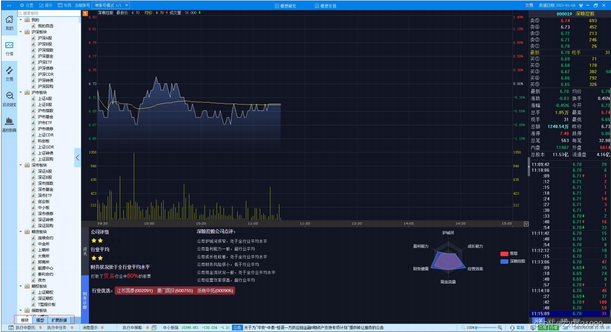Select T型报价板 in the tree
Screen dimensions: 611x332
46,304
